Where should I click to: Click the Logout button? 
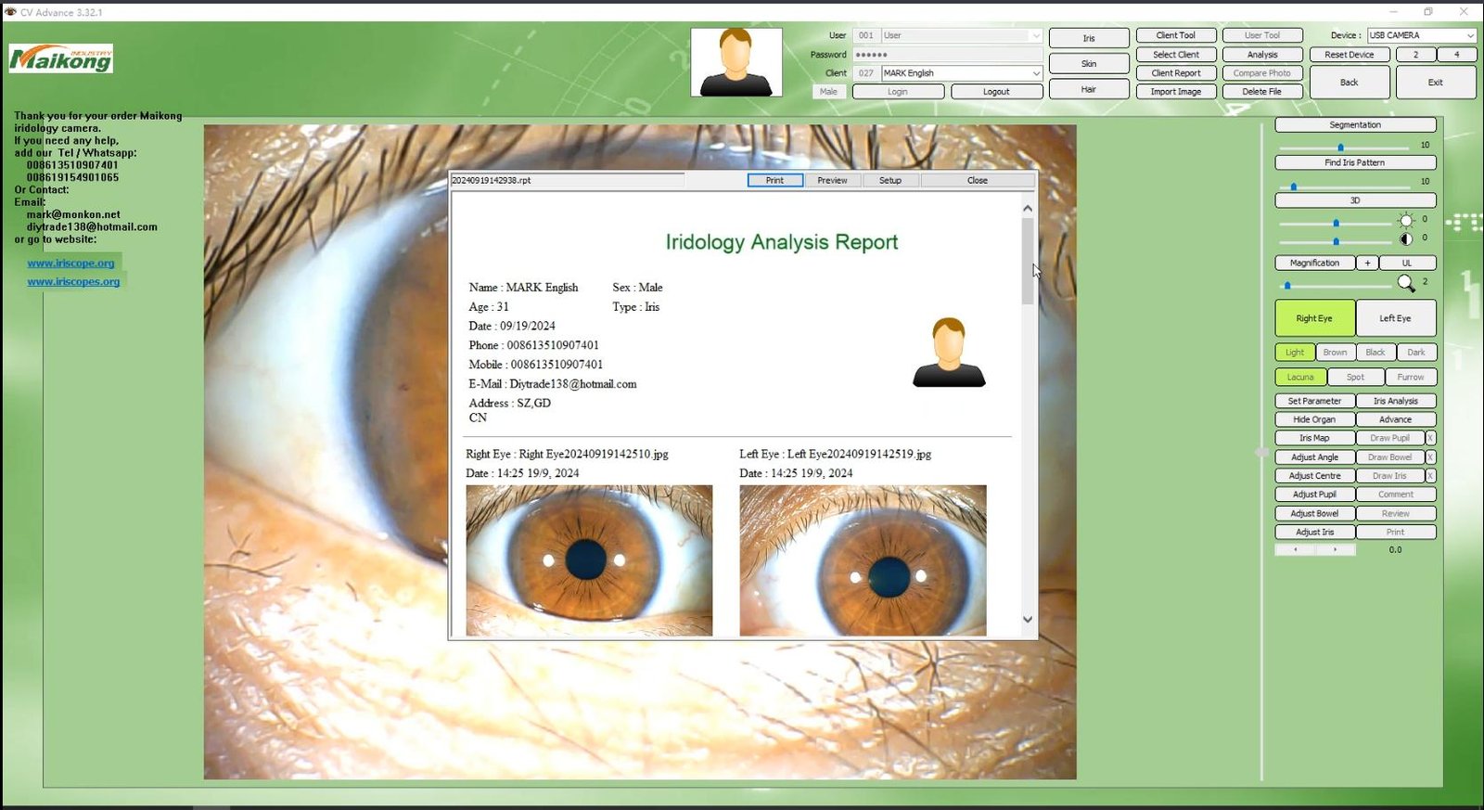click(x=996, y=92)
